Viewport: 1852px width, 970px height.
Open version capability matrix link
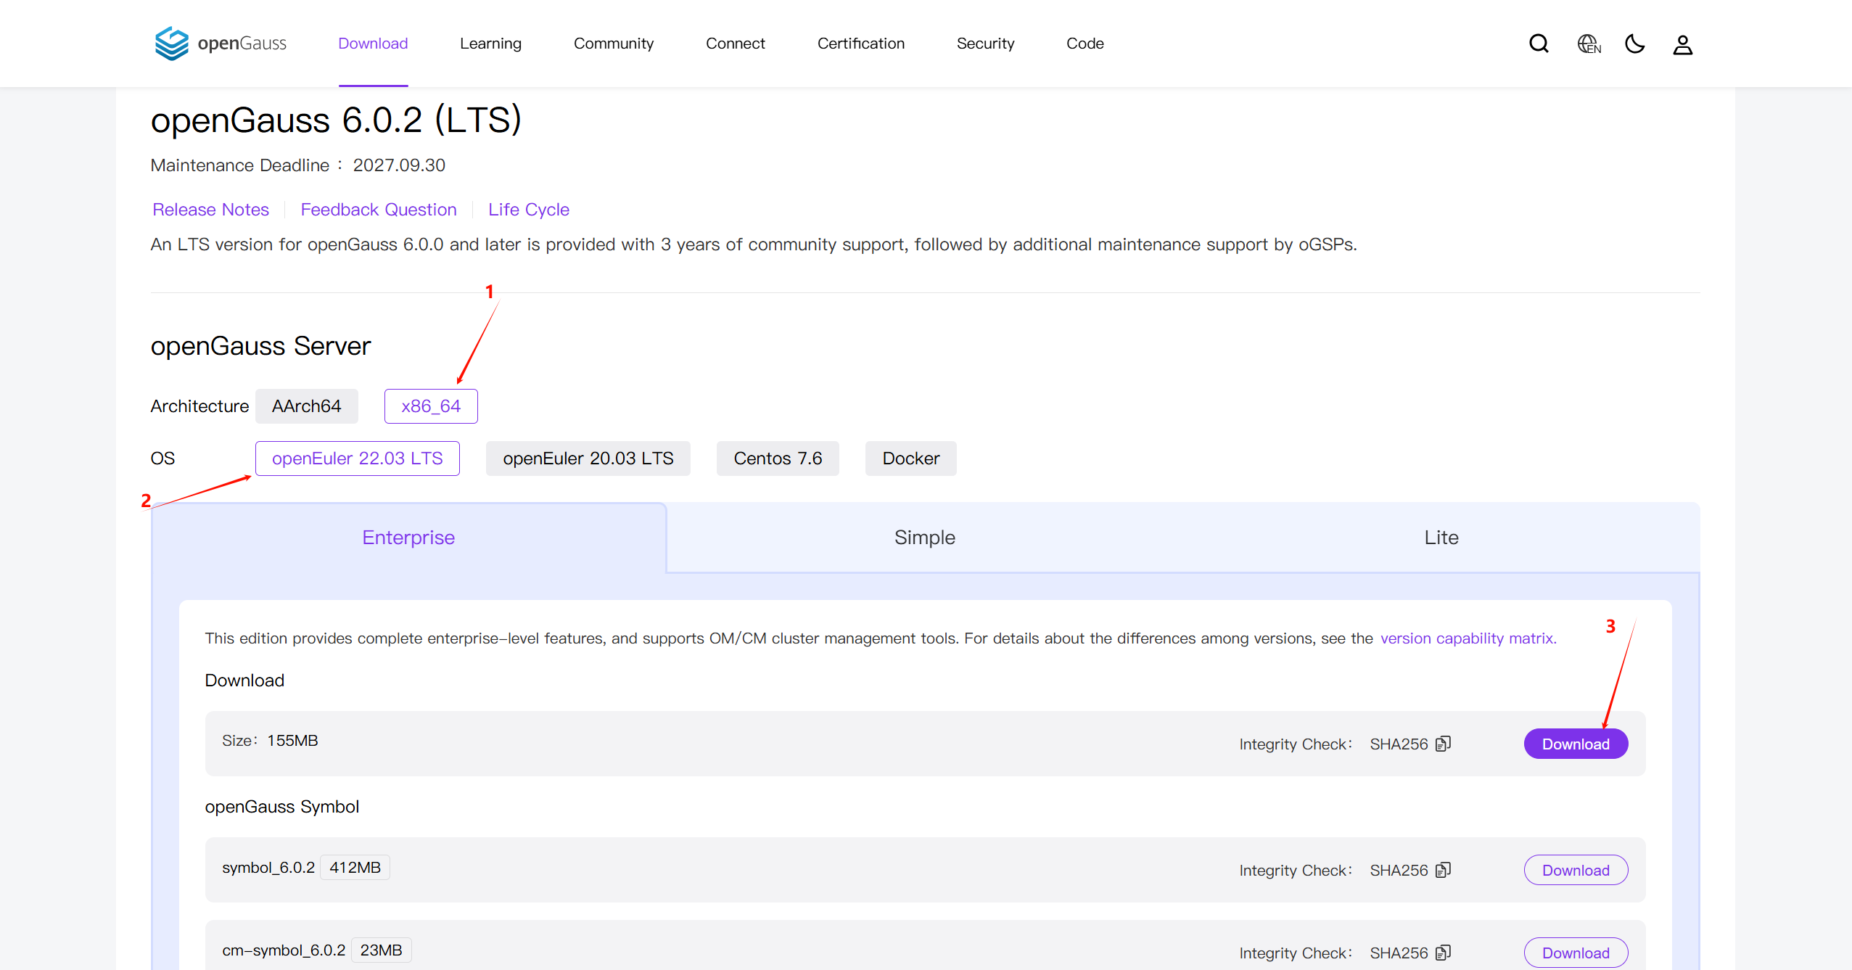pos(1468,638)
